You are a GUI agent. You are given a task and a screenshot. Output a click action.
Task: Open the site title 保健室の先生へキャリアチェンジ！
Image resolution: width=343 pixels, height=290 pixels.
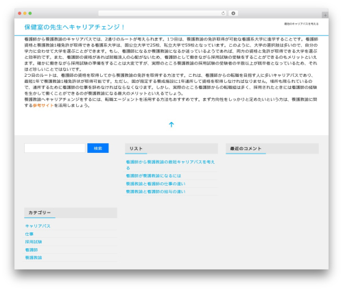pyautogui.click(x=75, y=27)
